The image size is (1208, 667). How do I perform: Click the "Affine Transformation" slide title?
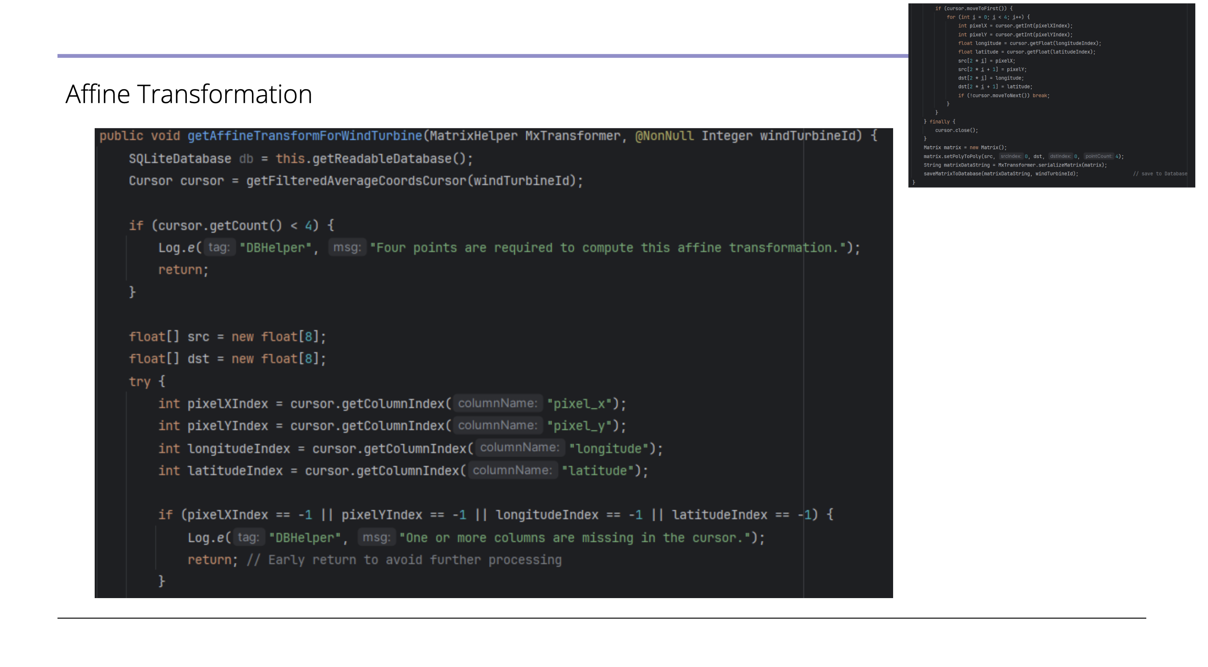[189, 94]
